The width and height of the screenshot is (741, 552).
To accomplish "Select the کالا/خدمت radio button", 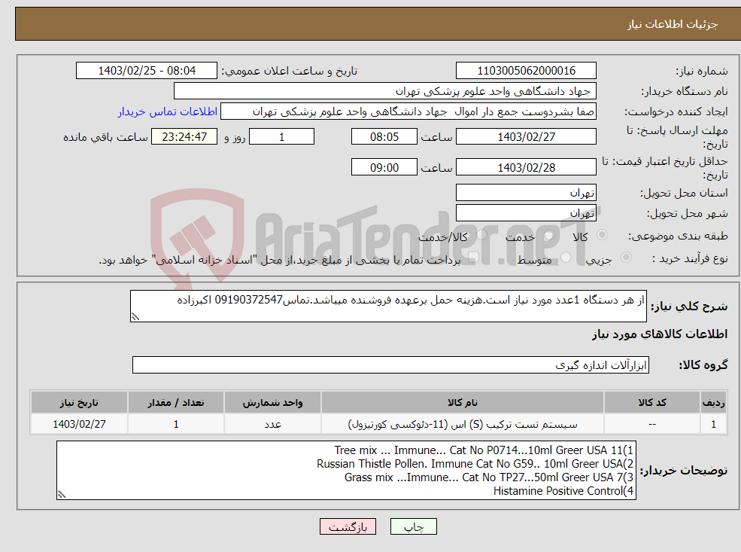I will pos(481,235).
